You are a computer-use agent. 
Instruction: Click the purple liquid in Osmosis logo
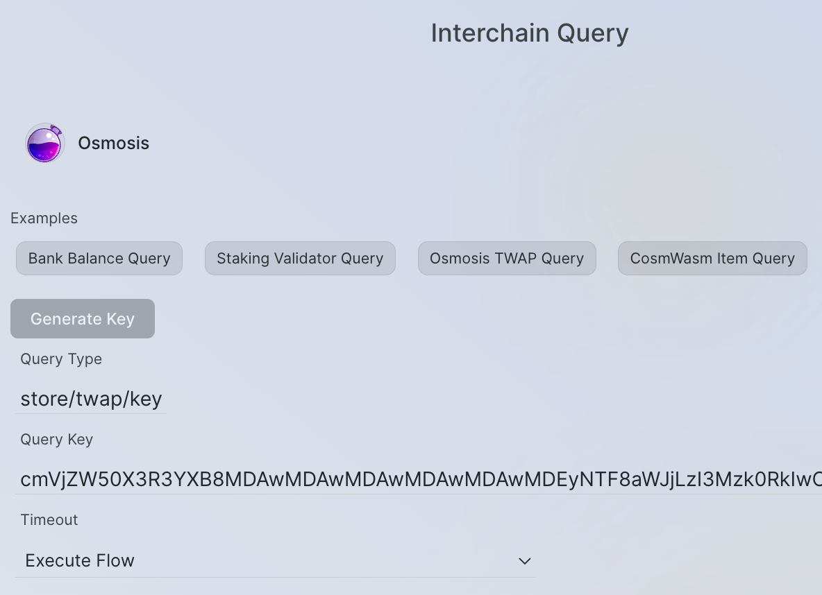pos(43,149)
